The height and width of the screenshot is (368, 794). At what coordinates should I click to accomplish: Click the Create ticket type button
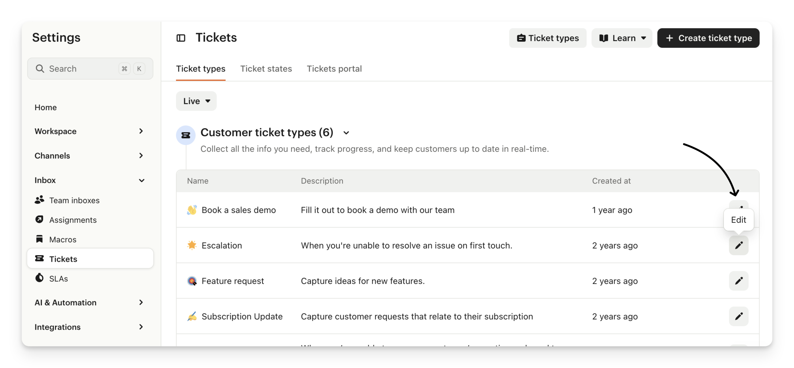[x=708, y=38]
